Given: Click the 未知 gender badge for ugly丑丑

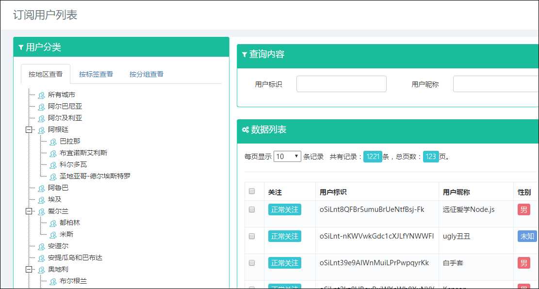Looking at the screenshot, I should click(x=527, y=237).
